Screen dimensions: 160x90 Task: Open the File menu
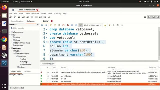(x=11, y=13)
